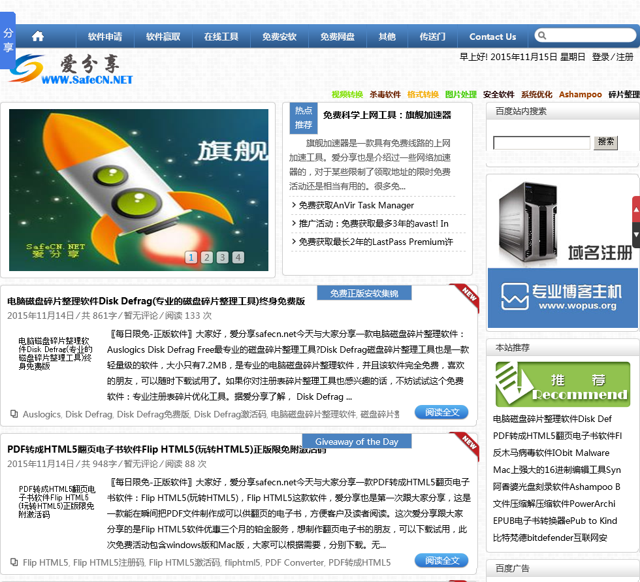Click the 专业博客主机 wopus.org banner

coord(562,298)
